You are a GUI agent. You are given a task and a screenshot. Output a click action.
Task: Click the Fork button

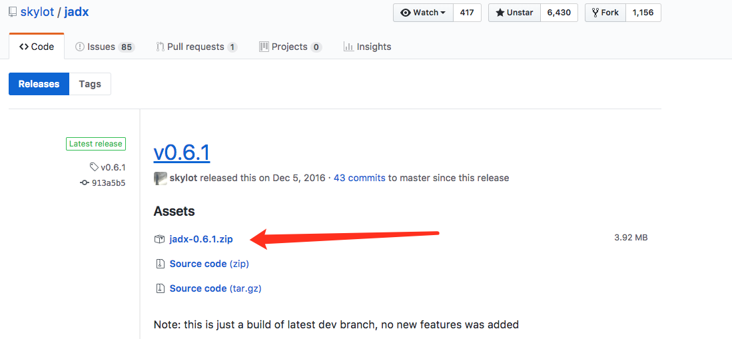coord(605,13)
